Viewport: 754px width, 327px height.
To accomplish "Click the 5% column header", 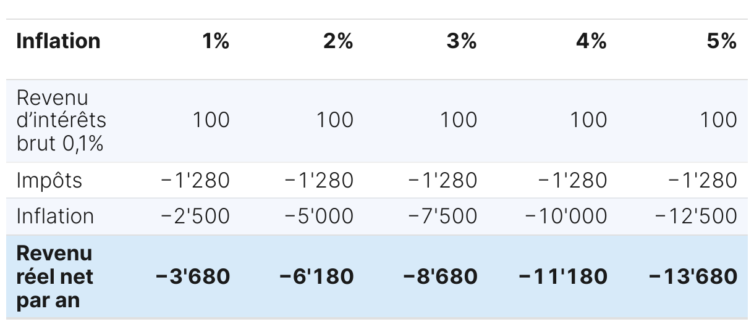I will point(722,41).
